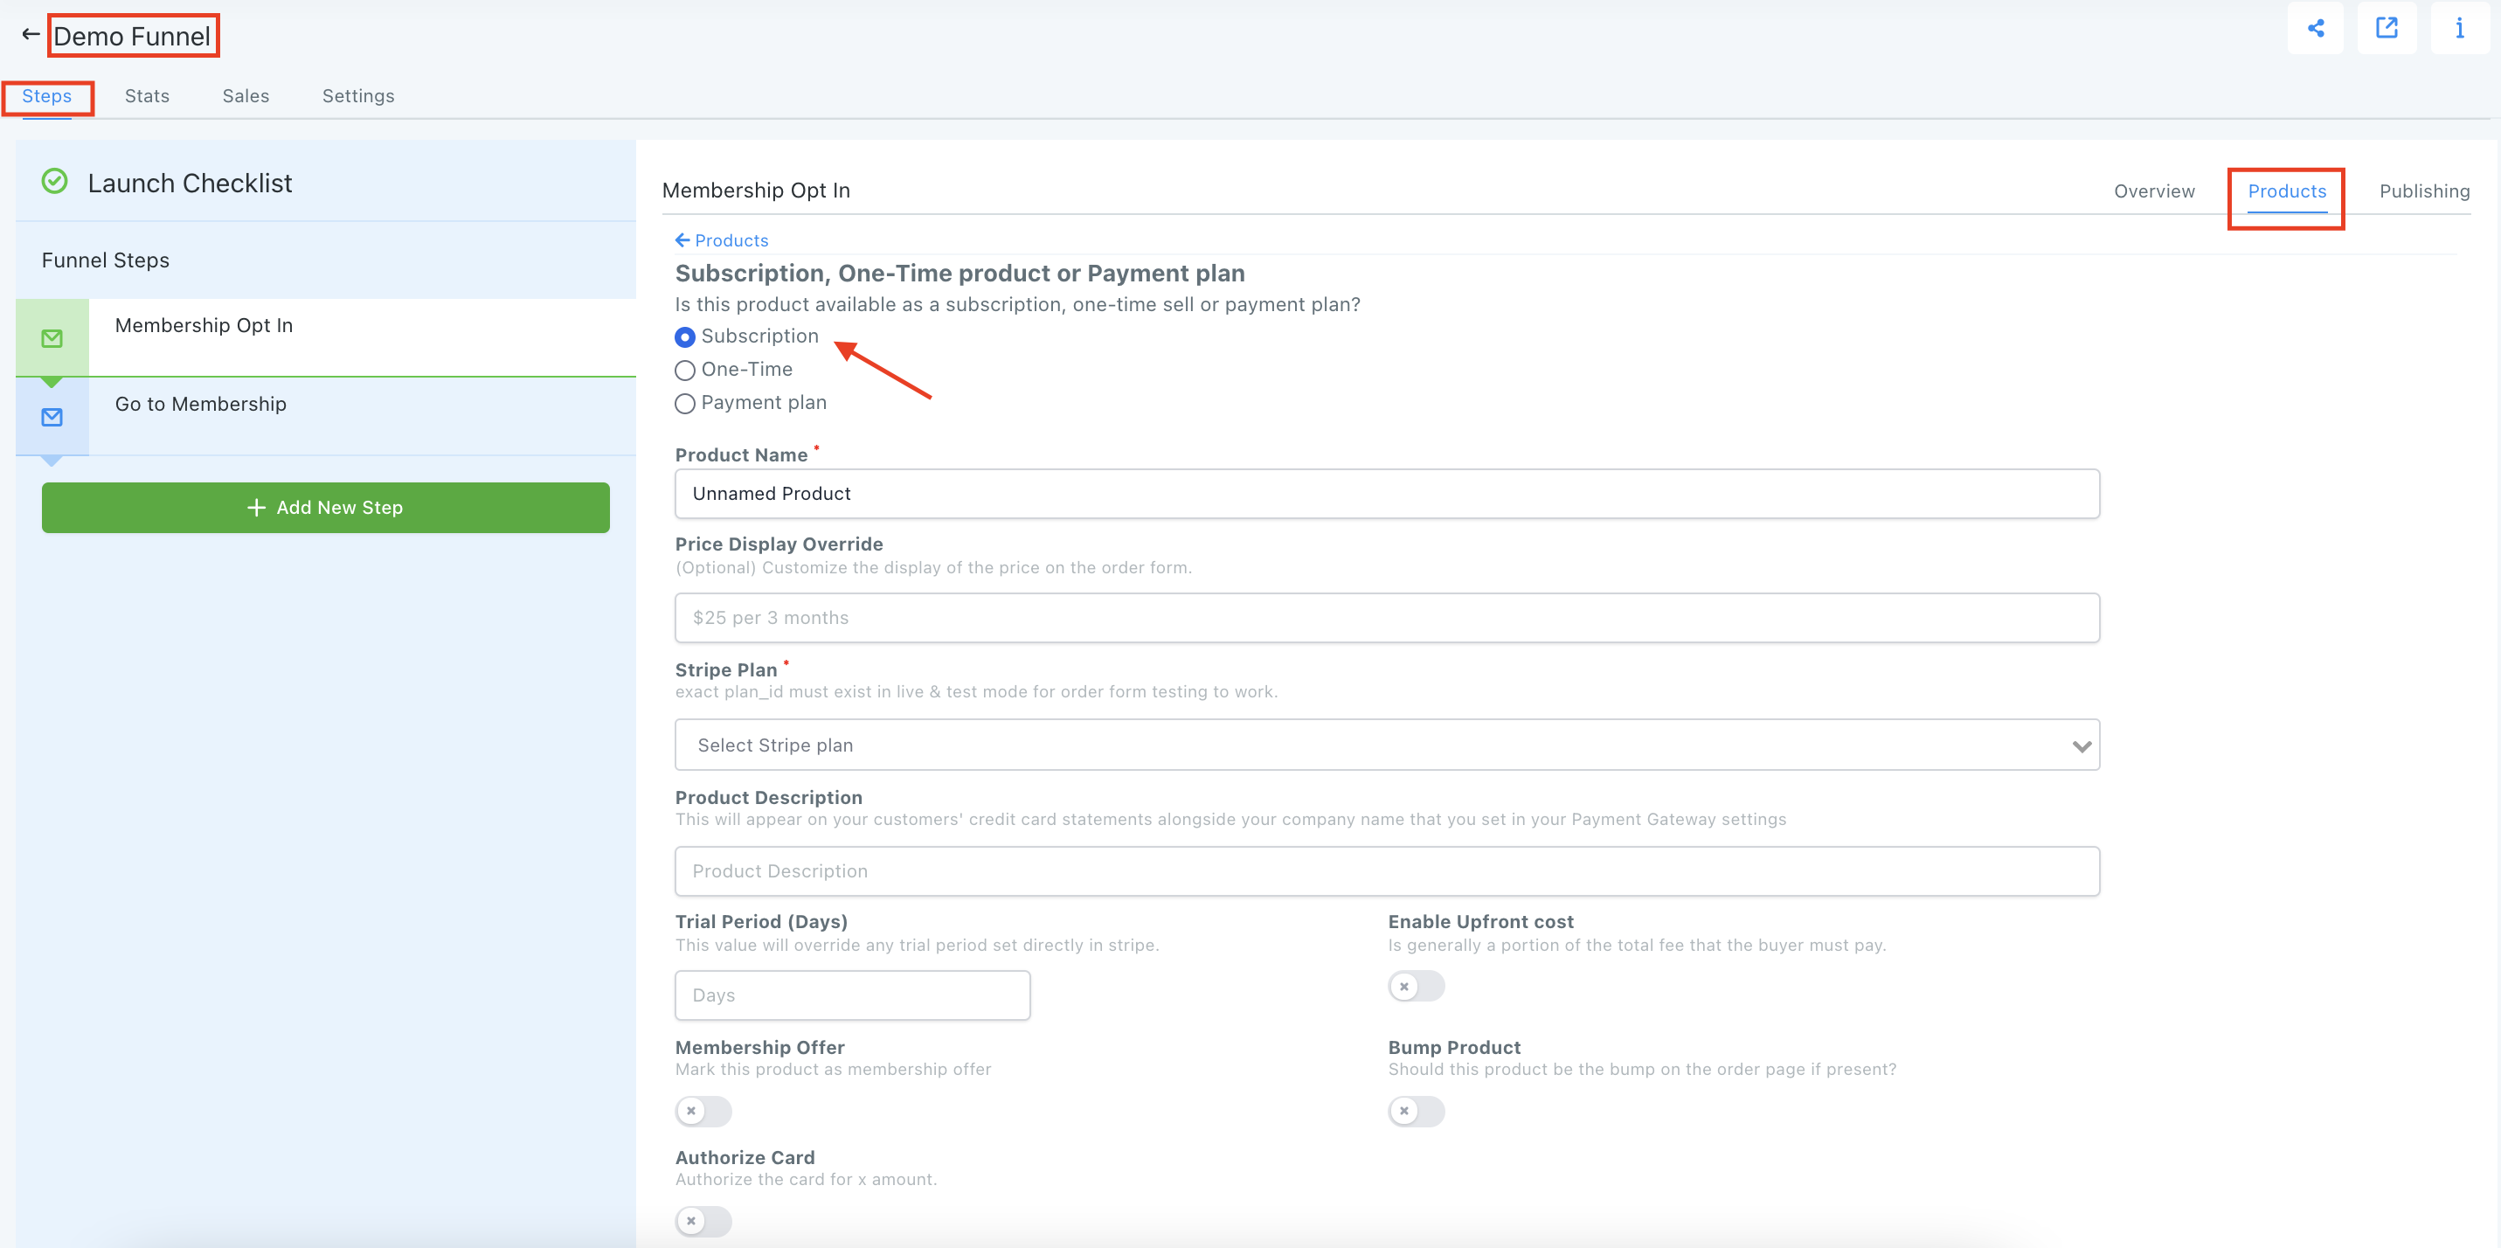
Task: Open the share icon in top bar
Action: (x=2316, y=28)
